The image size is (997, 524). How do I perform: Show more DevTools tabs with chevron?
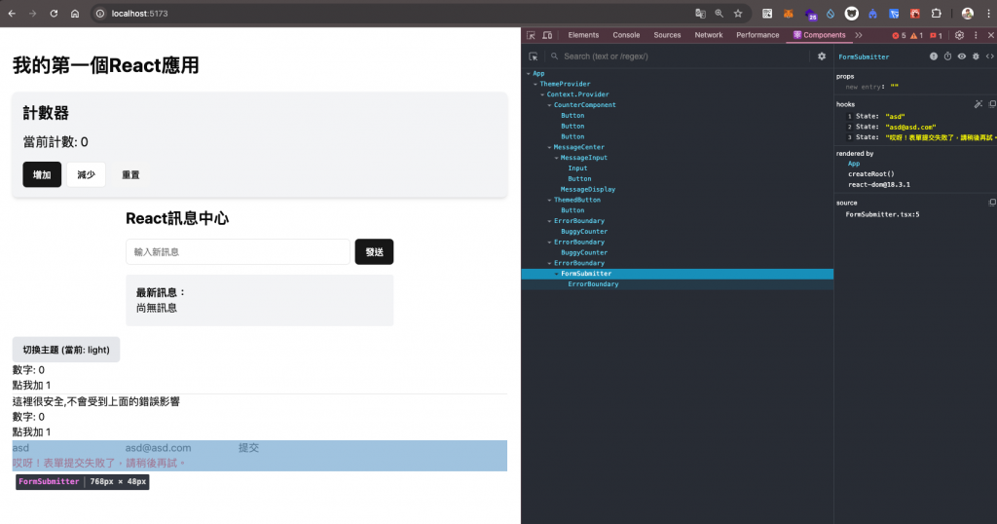click(x=859, y=35)
